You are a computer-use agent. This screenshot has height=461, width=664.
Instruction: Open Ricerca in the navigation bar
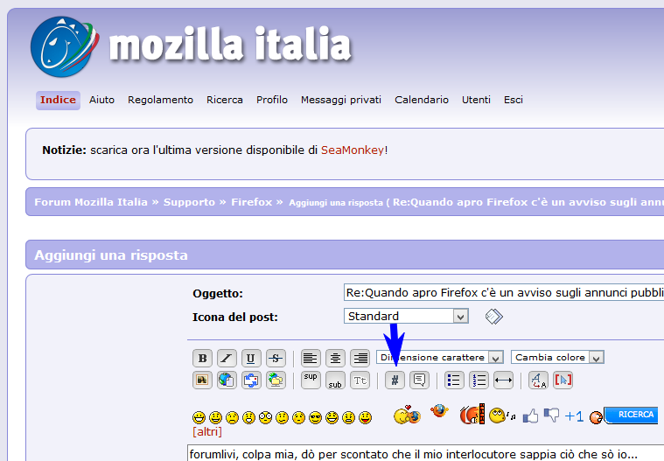pyautogui.click(x=225, y=100)
